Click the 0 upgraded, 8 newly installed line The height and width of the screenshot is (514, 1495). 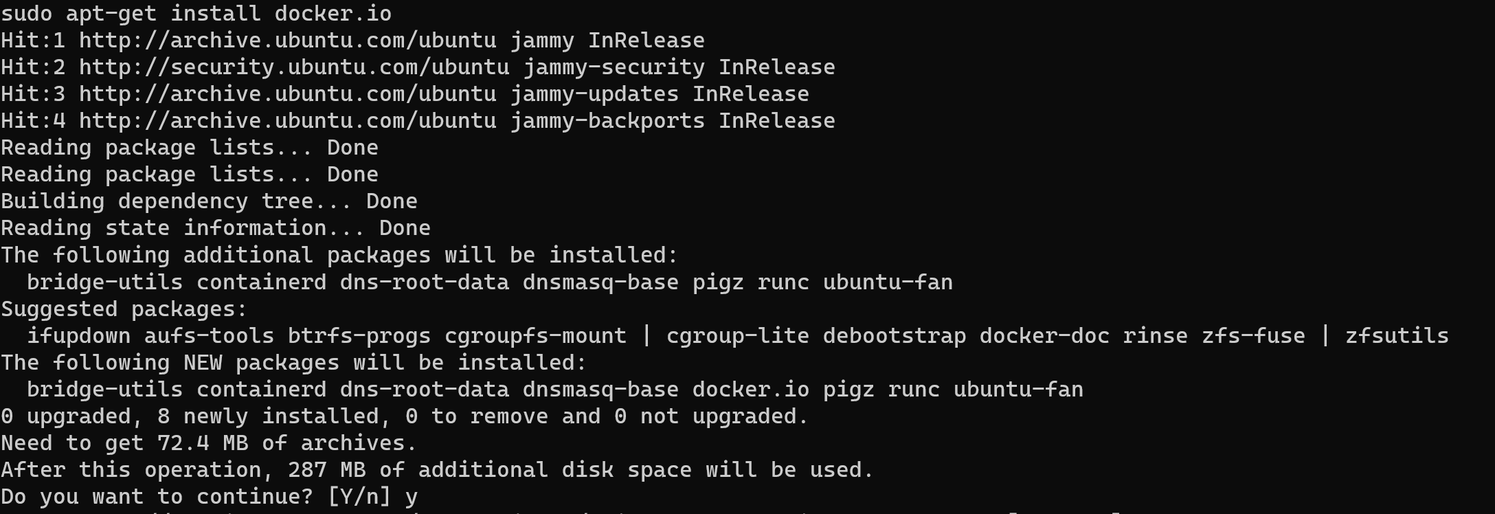(405, 416)
